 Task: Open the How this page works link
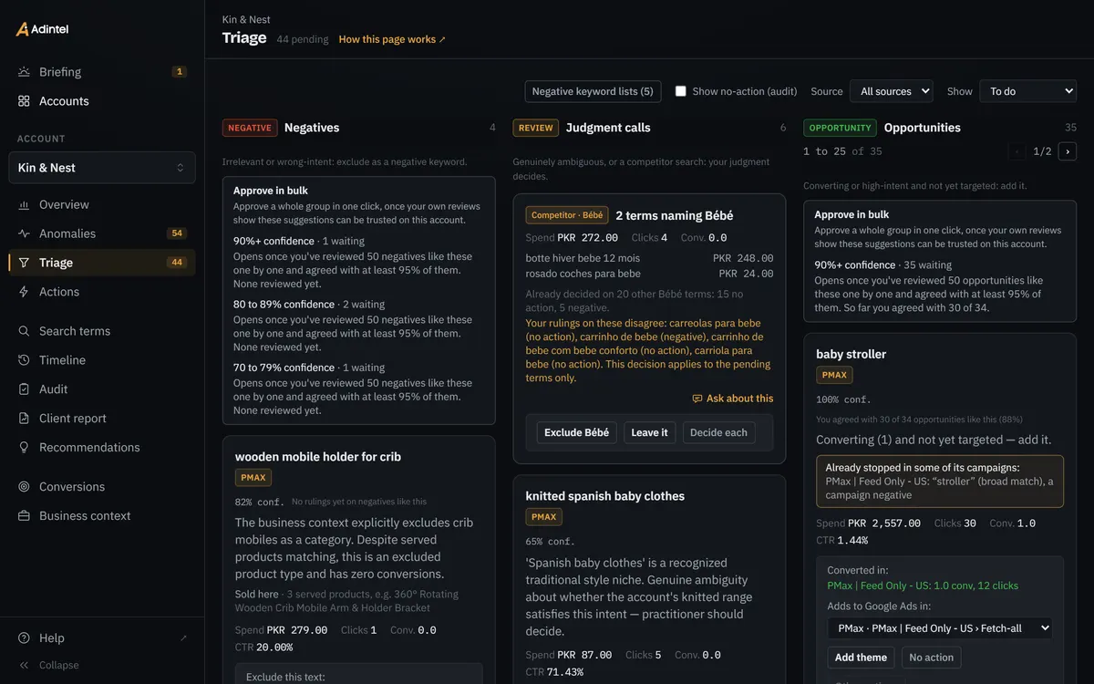tap(392, 39)
